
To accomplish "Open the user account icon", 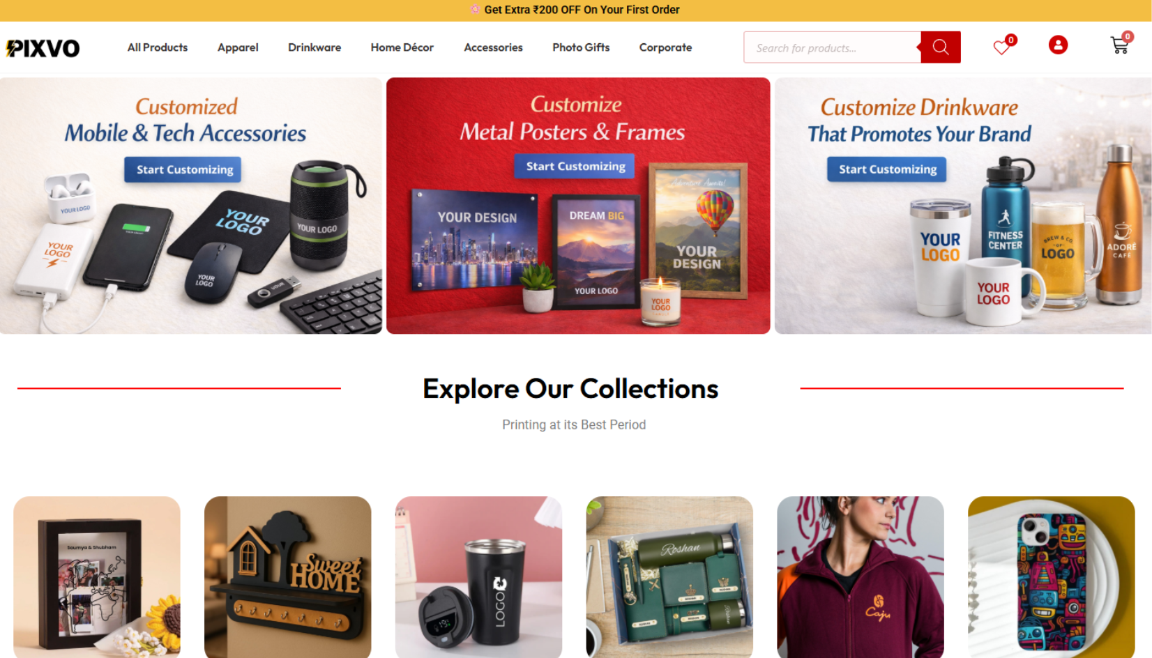I will 1058,45.
